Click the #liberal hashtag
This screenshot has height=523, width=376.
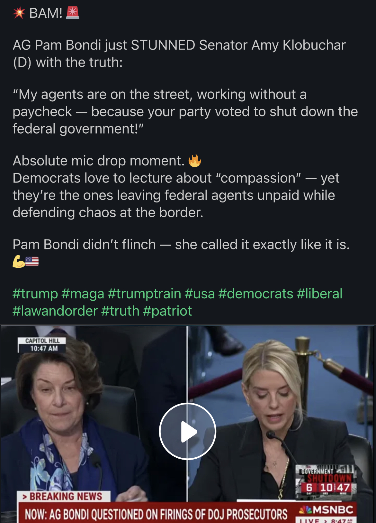[x=319, y=294]
